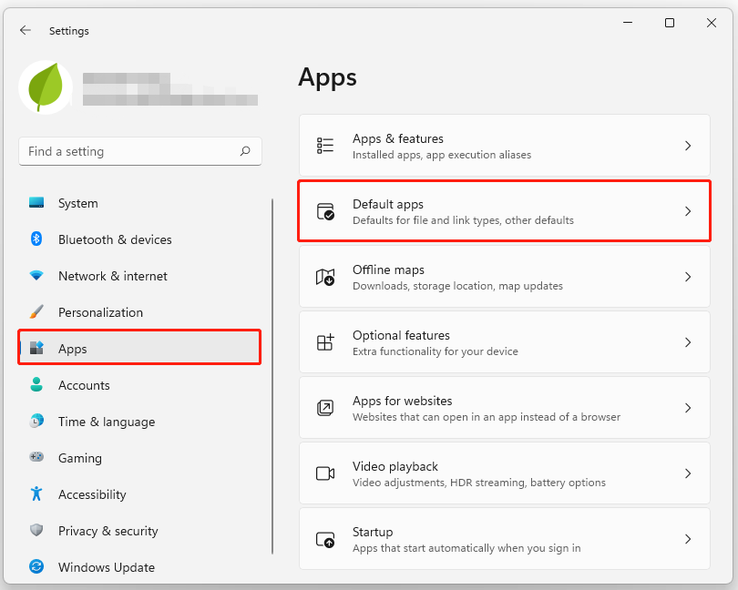738x590 pixels.
Task: Go to Gaming settings
Action: (x=139, y=458)
